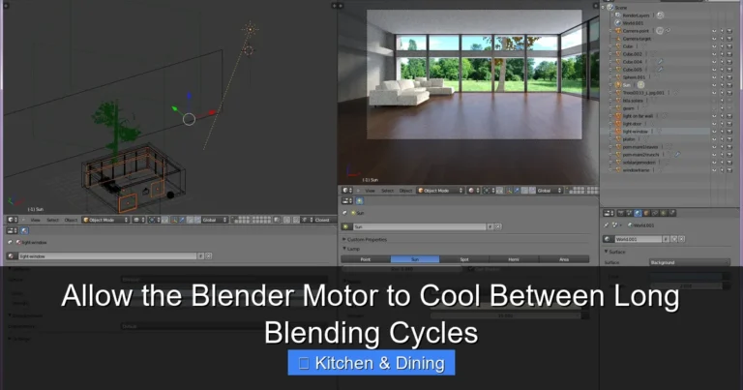743x390 pixels.
Task: Toggle the 3D manipulator in the left viewport header
Action: coord(174,220)
